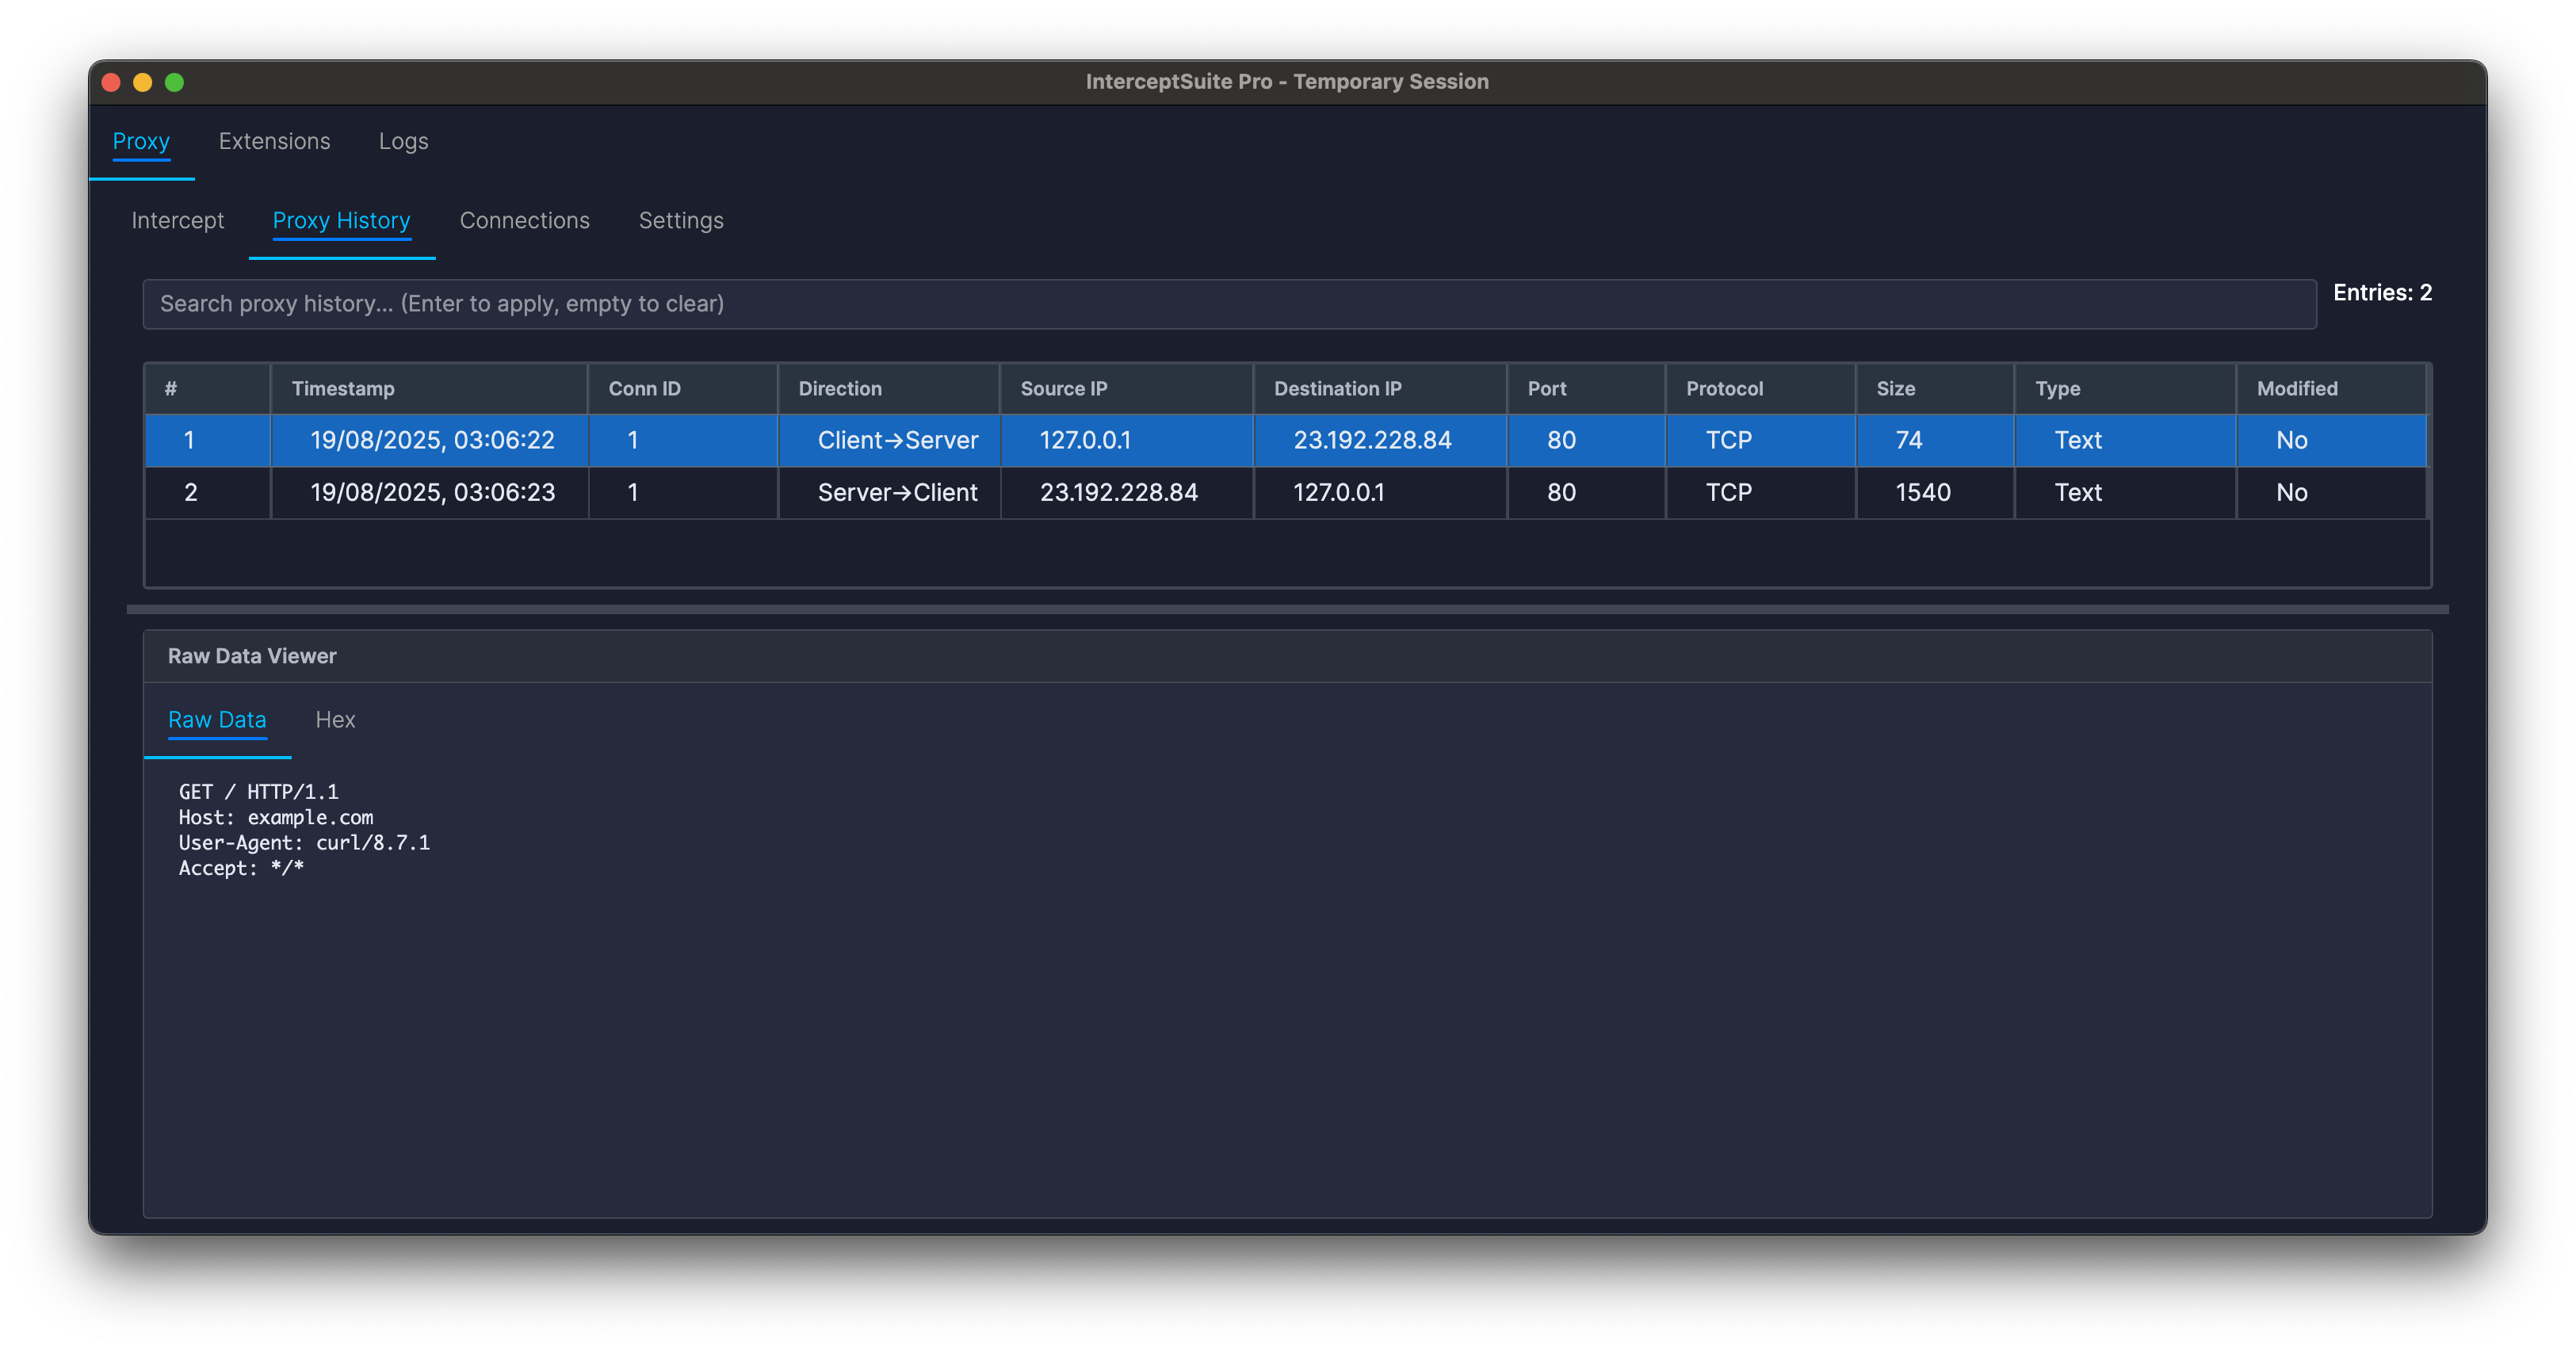
Task: Click the search proxy history field
Action: tap(1230, 303)
